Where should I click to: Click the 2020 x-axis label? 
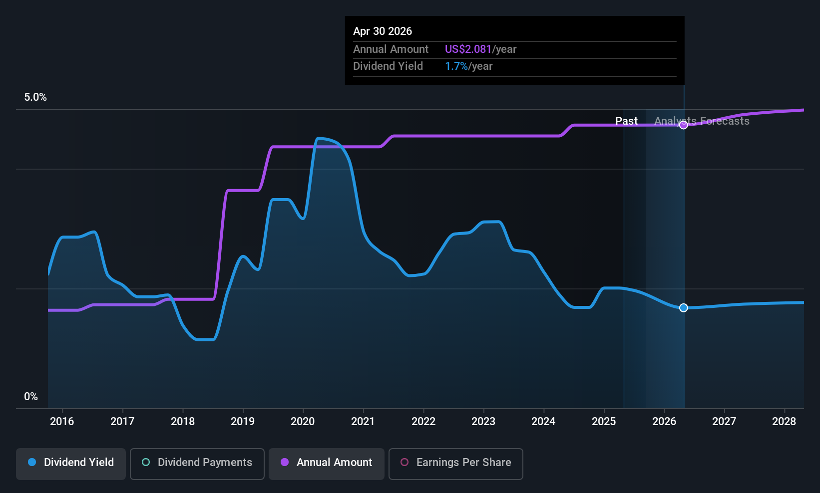tap(303, 422)
